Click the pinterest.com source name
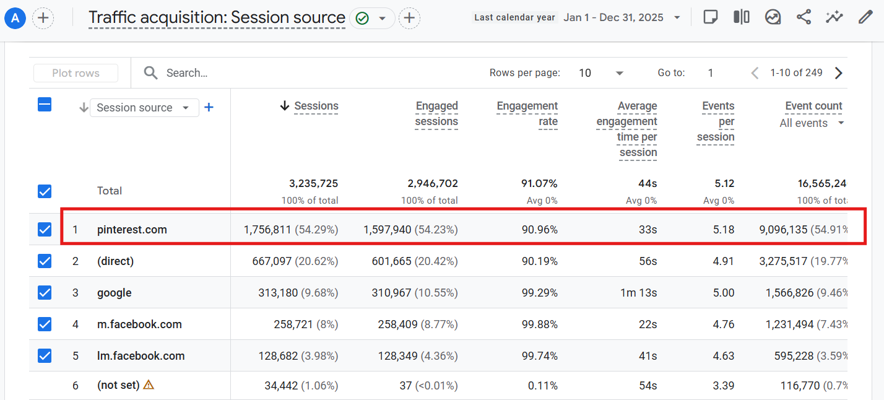This screenshot has height=400, width=884. [x=132, y=230]
